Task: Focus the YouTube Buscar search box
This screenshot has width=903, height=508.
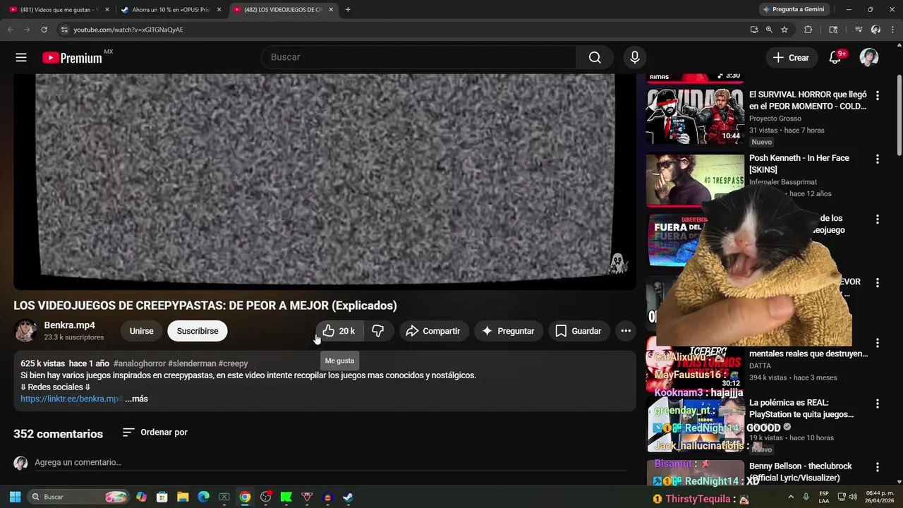Action: (419, 57)
